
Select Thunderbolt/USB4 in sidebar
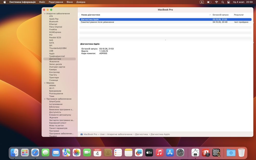pyautogui.click(x=58, y=48)
